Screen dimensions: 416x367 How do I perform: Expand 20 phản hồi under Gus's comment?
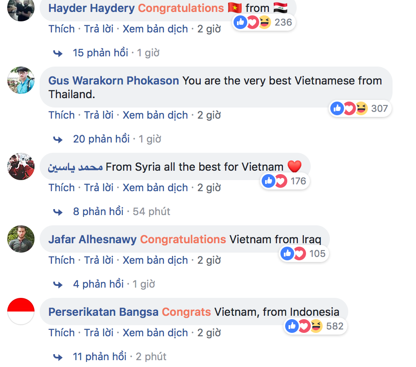101,139
